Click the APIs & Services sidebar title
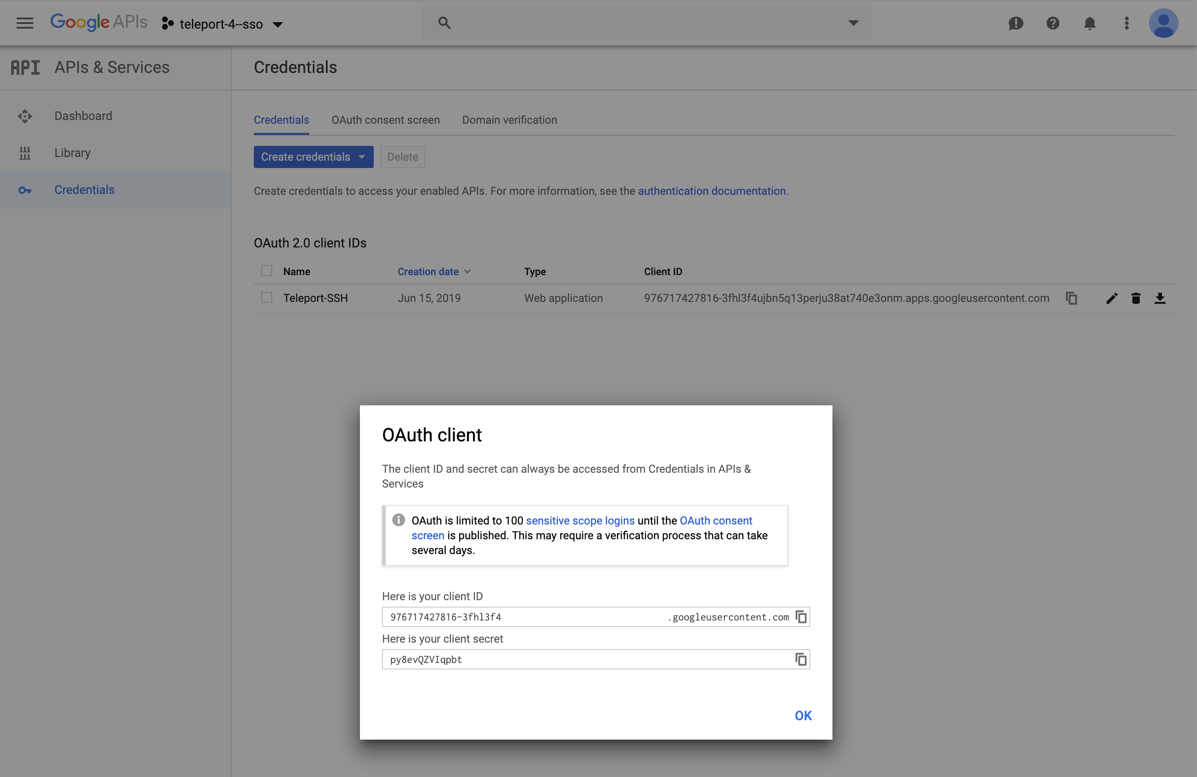The width and height of the screenshot is (1197, 777). point(112,67)
